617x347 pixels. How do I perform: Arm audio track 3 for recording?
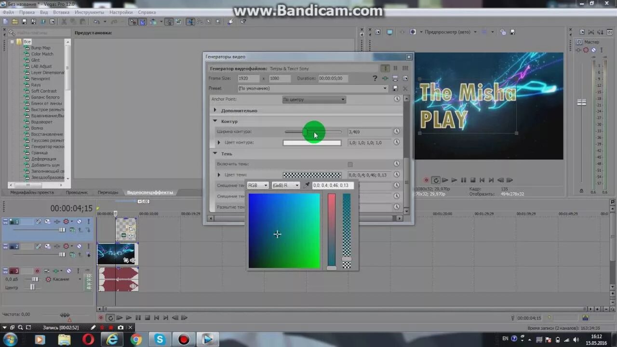pyautogui.click(x=37, y=271)
